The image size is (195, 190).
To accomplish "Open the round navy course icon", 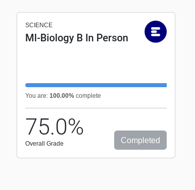I will tap(156, 32).
